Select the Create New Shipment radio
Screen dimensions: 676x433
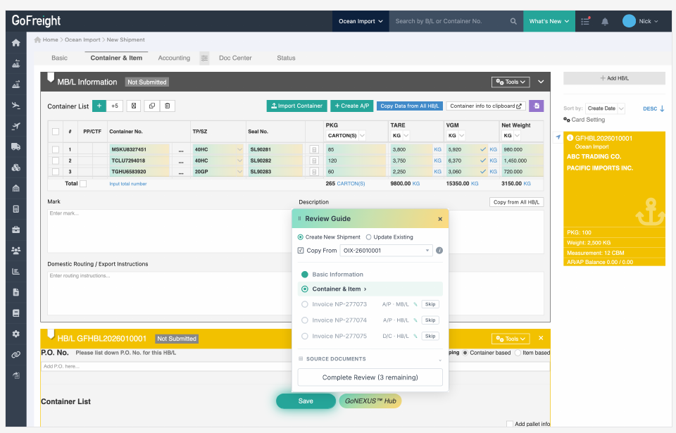301,237
